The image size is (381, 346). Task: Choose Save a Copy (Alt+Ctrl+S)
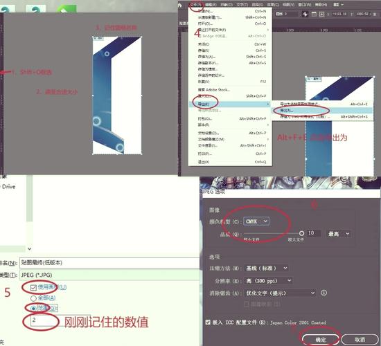[231, 63]
